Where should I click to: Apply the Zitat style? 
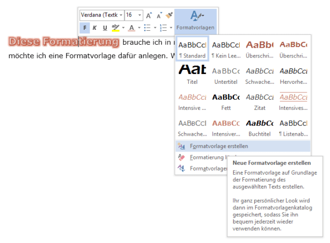click(260, 102)
